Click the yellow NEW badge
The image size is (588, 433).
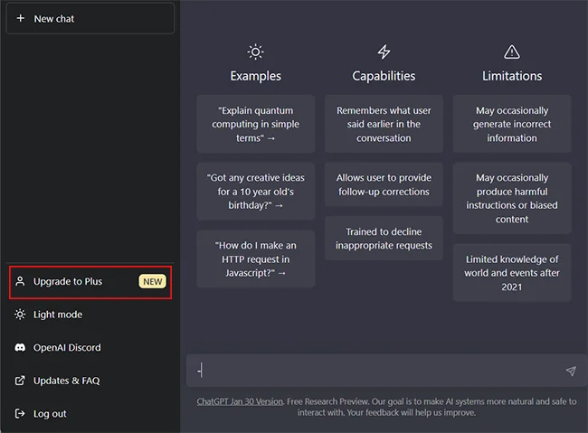coord(152,281)
